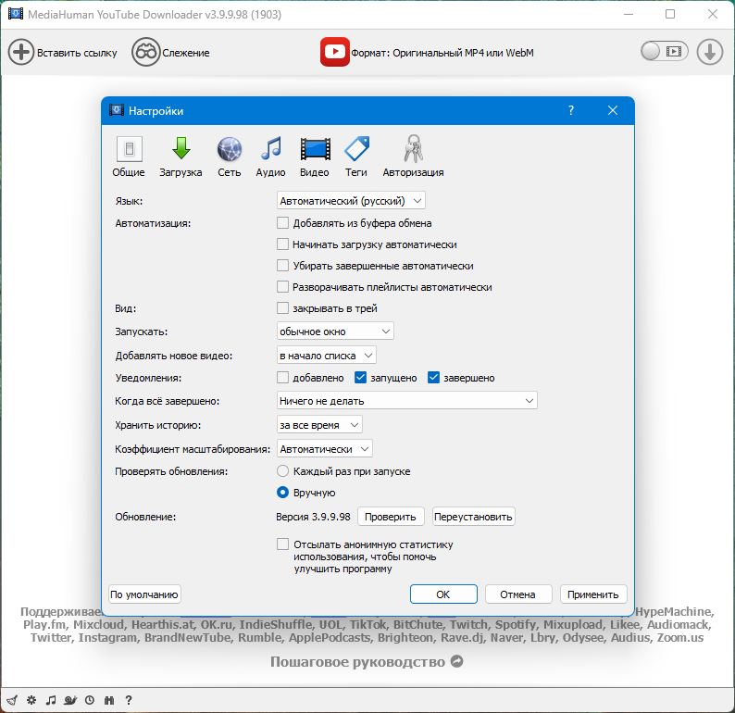The image size is (735, 713).
Task: Check the закрывать в трей option
Action: coord(282,308)
